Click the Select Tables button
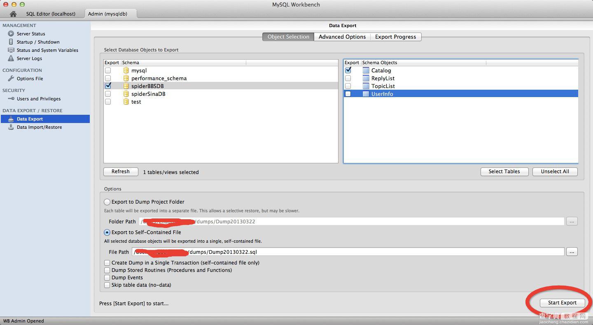The width and height of the screenshot is (593, 325). (504, 172)
